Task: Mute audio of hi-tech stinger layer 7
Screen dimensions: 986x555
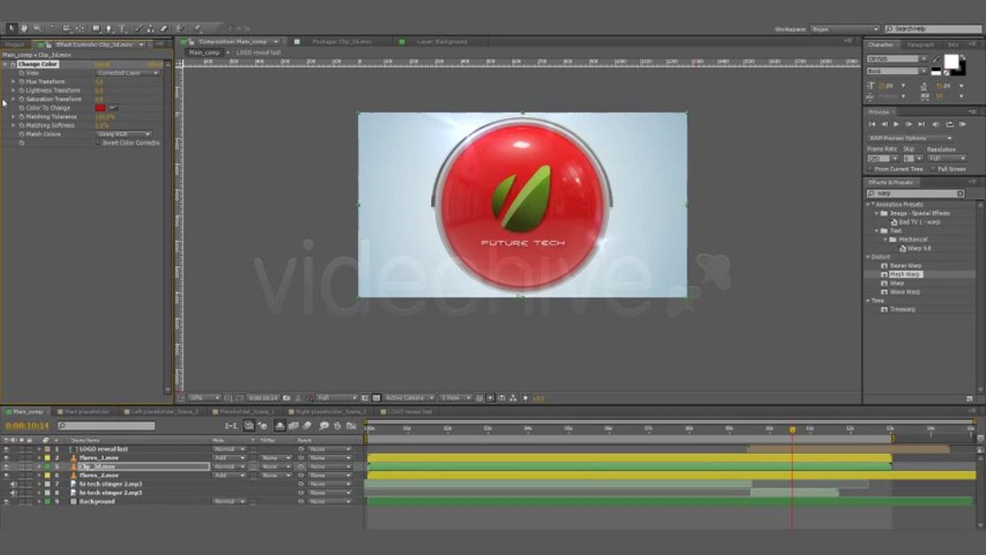Action: click(14, 484)
